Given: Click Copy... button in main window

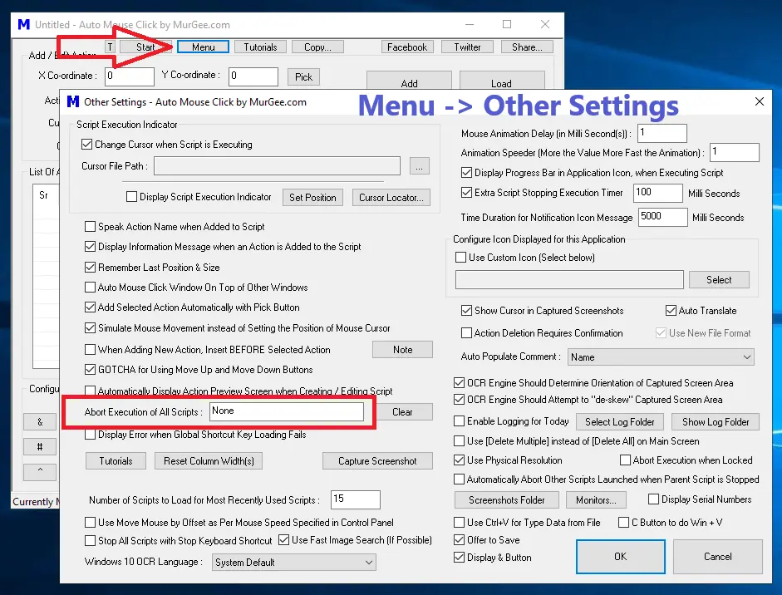Looking at the screenshot, I should 317,47.
